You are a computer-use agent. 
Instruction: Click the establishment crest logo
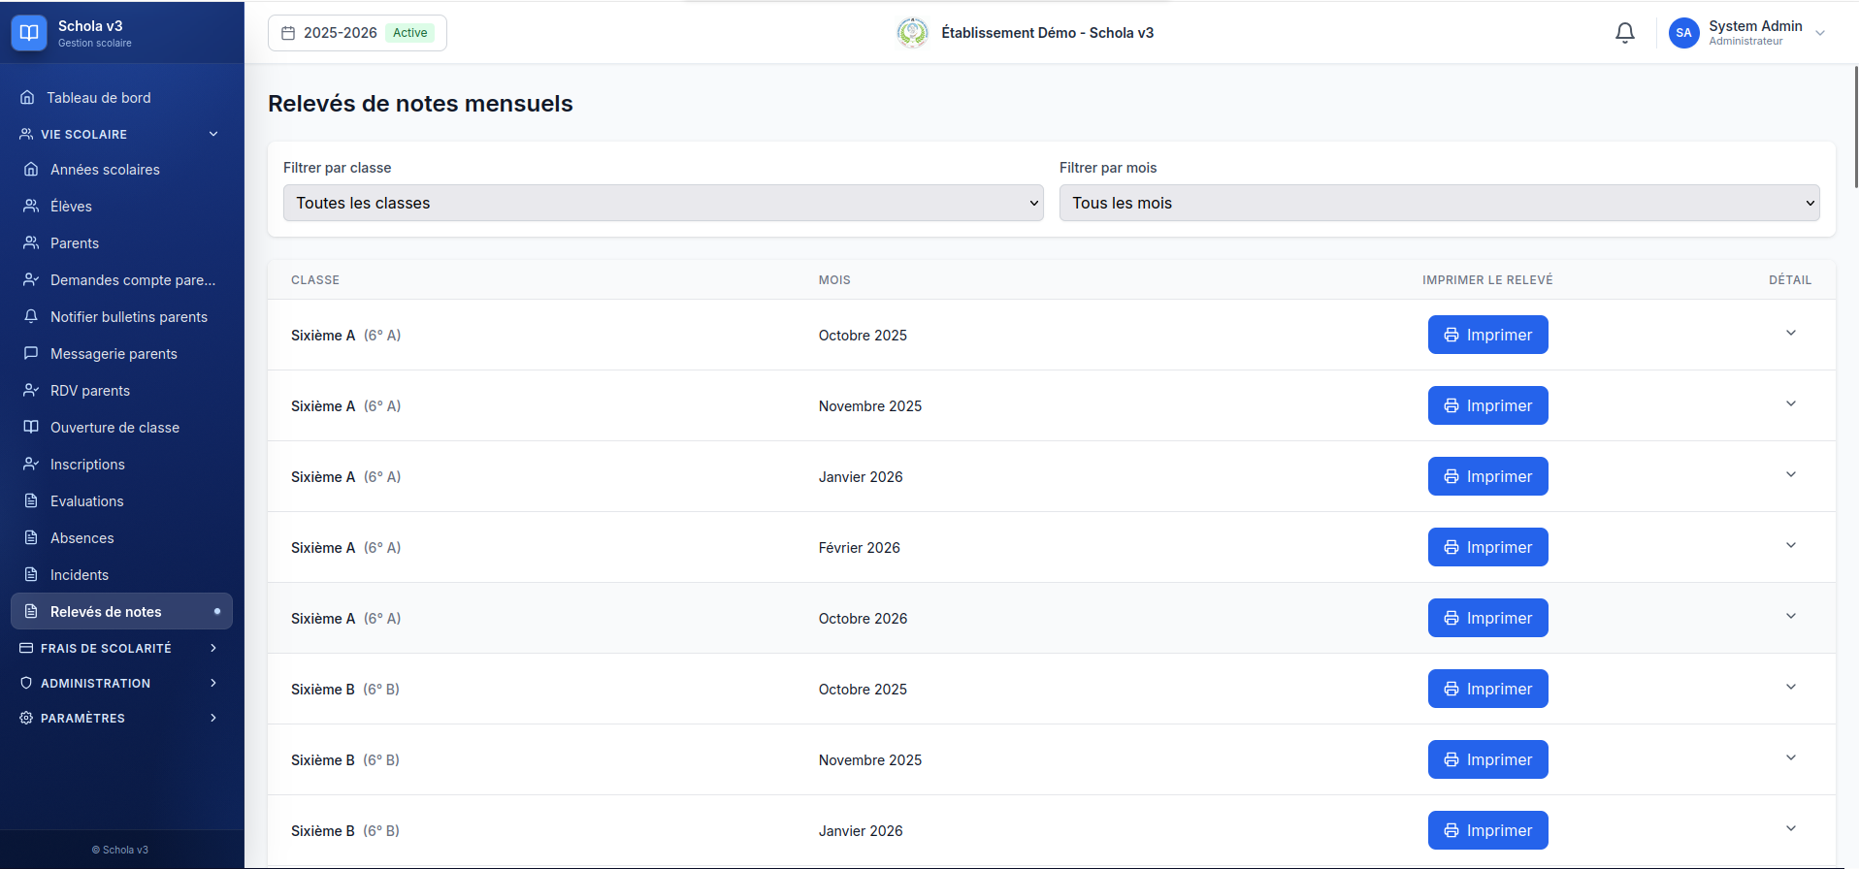[x=912, y=33]
